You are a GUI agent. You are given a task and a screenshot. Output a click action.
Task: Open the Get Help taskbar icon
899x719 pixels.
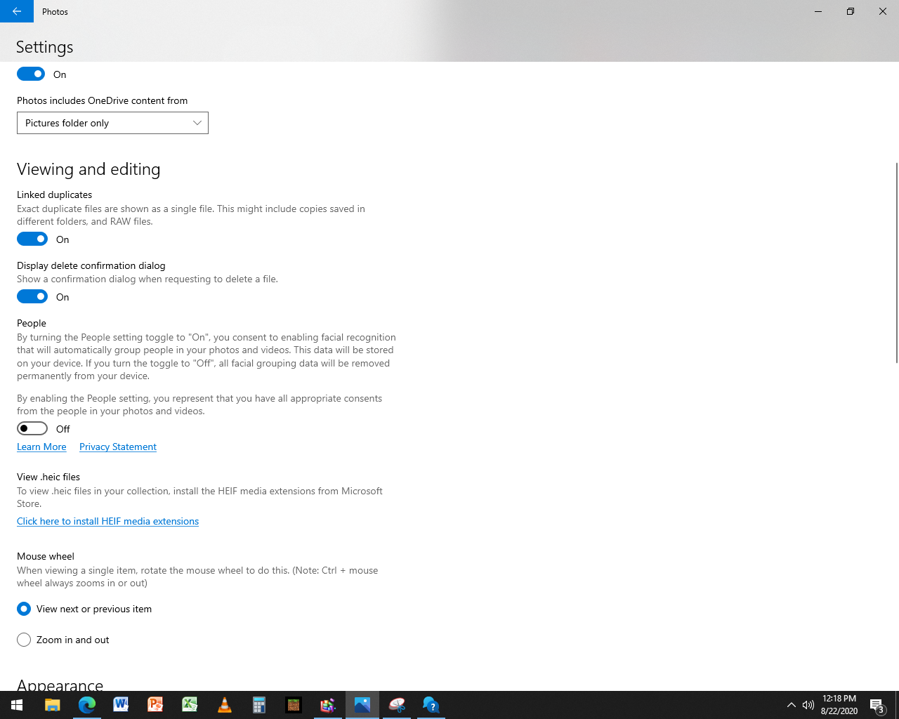click(x=431, y=705)
